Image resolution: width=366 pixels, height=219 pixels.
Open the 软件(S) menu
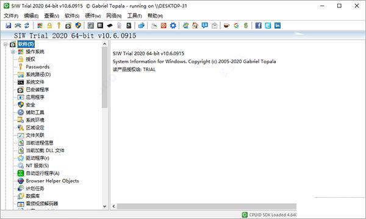tap(72, 16)
